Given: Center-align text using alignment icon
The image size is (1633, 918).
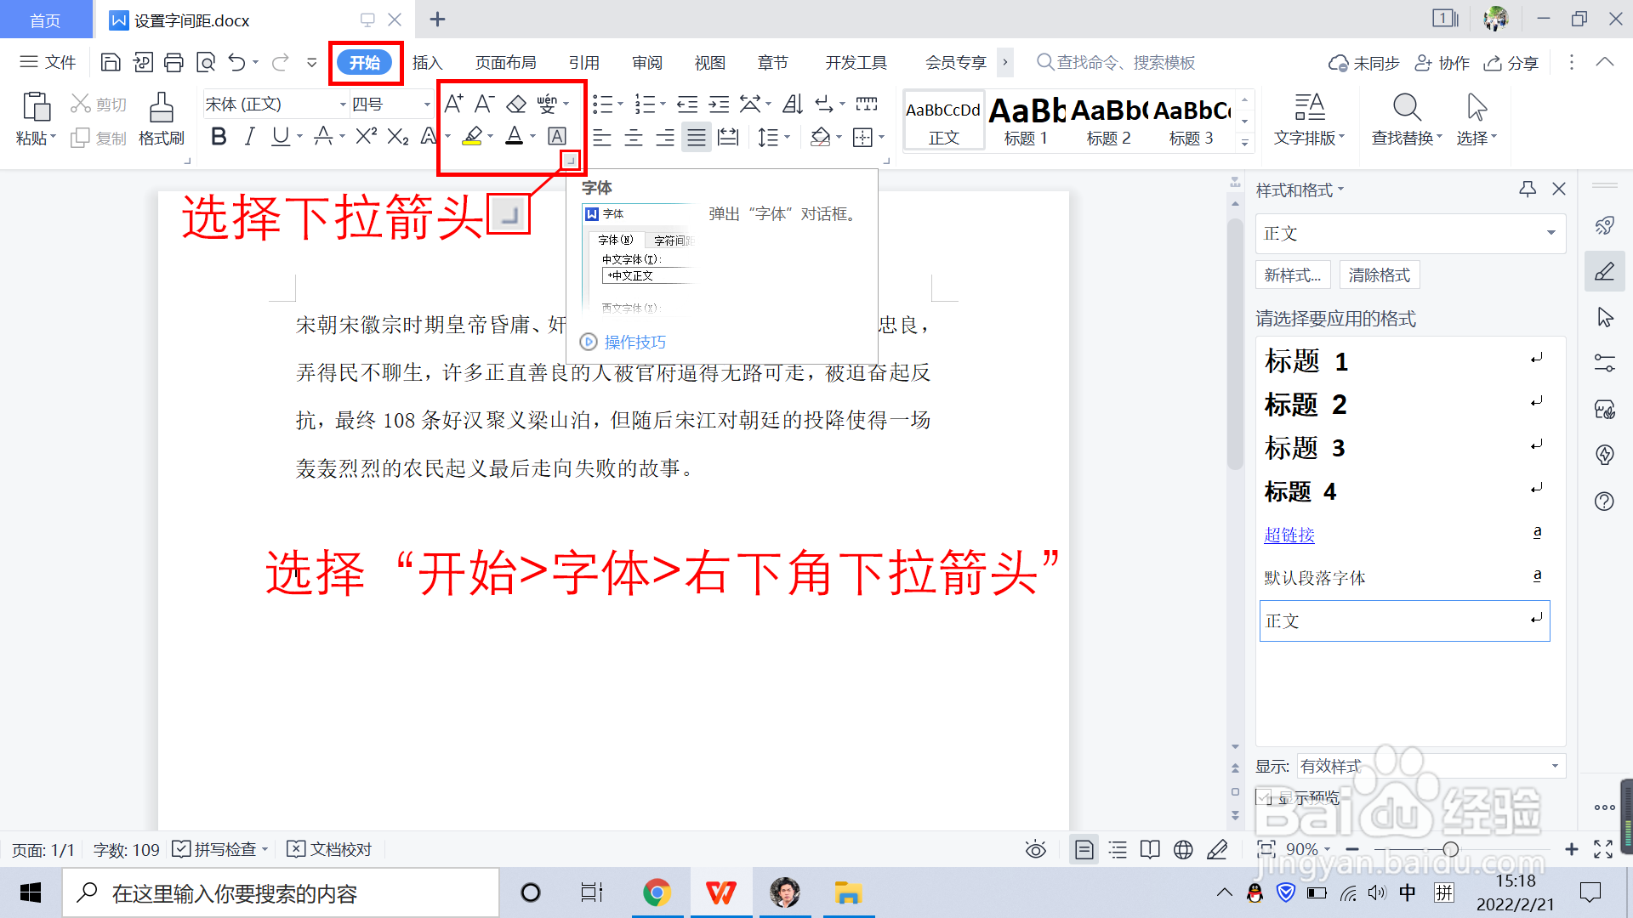Looking at the screenshot, I should point(634,137).
